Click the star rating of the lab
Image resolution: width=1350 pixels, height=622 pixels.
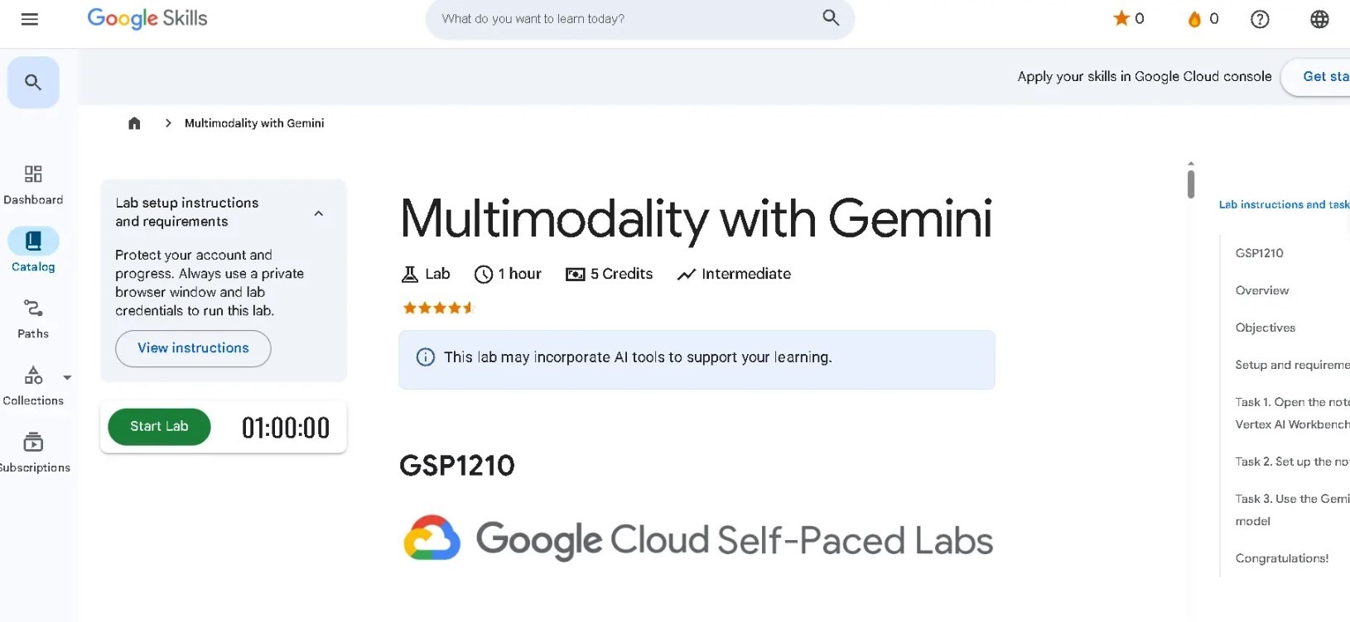(438, 308)
